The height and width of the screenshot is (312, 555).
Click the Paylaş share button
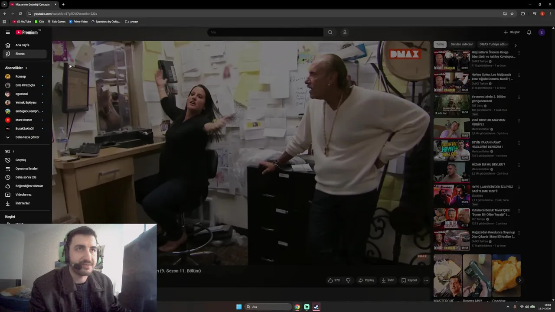tap(366, 280)
